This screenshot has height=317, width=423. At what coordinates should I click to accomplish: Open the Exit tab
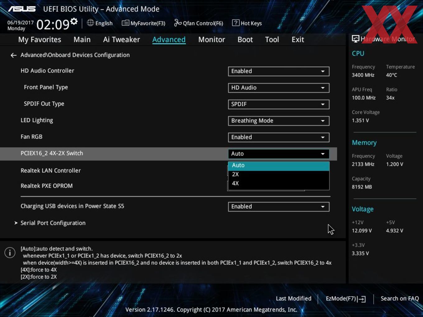pos(298,40)
